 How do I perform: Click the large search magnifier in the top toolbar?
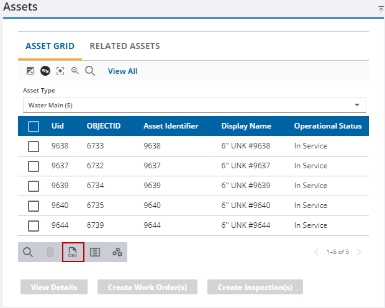click(90, 71)
